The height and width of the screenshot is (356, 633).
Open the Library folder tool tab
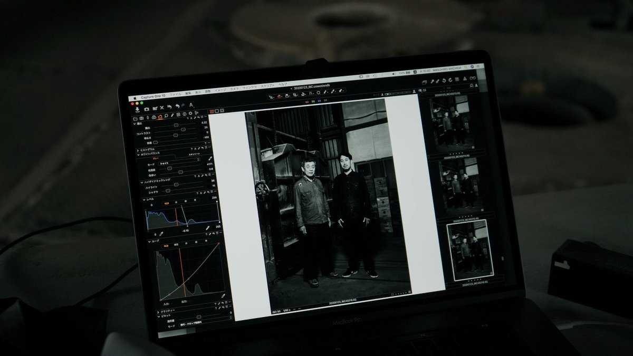pyautogui.click(x=136, y=118)
